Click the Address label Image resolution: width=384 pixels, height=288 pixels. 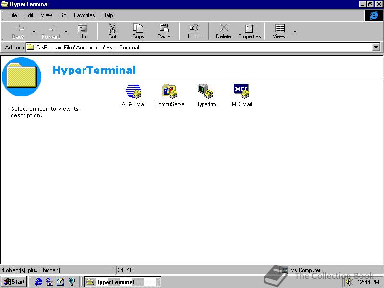14,47
